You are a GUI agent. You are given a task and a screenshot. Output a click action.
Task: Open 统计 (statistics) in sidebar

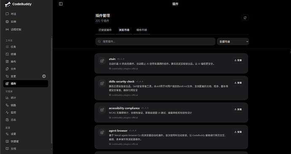[x=26, y=98]
